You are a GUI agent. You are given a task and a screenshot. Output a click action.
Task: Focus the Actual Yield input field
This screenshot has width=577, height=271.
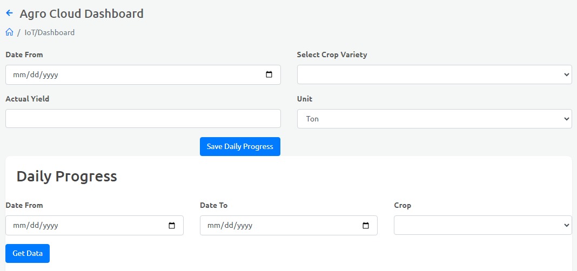pos(143,119)
